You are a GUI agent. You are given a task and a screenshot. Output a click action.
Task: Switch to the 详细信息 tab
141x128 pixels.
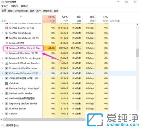(x=47, y=11)
